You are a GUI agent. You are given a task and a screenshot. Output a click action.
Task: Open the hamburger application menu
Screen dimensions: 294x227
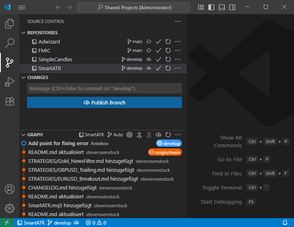point(22,7)
